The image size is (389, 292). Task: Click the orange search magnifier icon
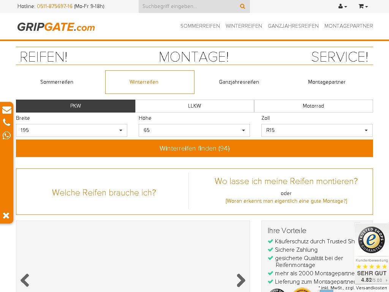coord(242,6)
